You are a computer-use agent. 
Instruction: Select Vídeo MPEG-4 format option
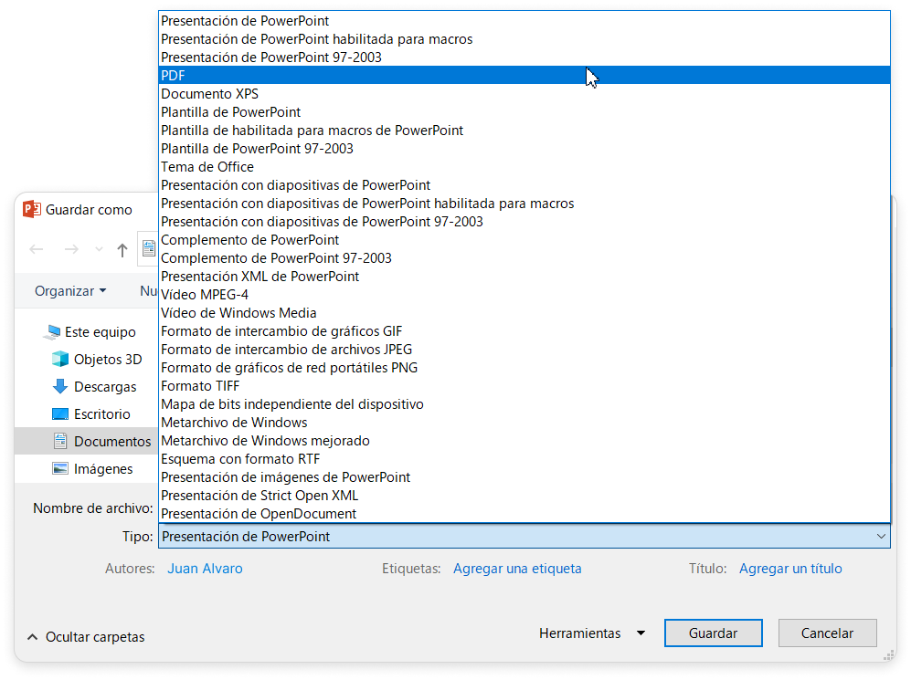[205, 295]
